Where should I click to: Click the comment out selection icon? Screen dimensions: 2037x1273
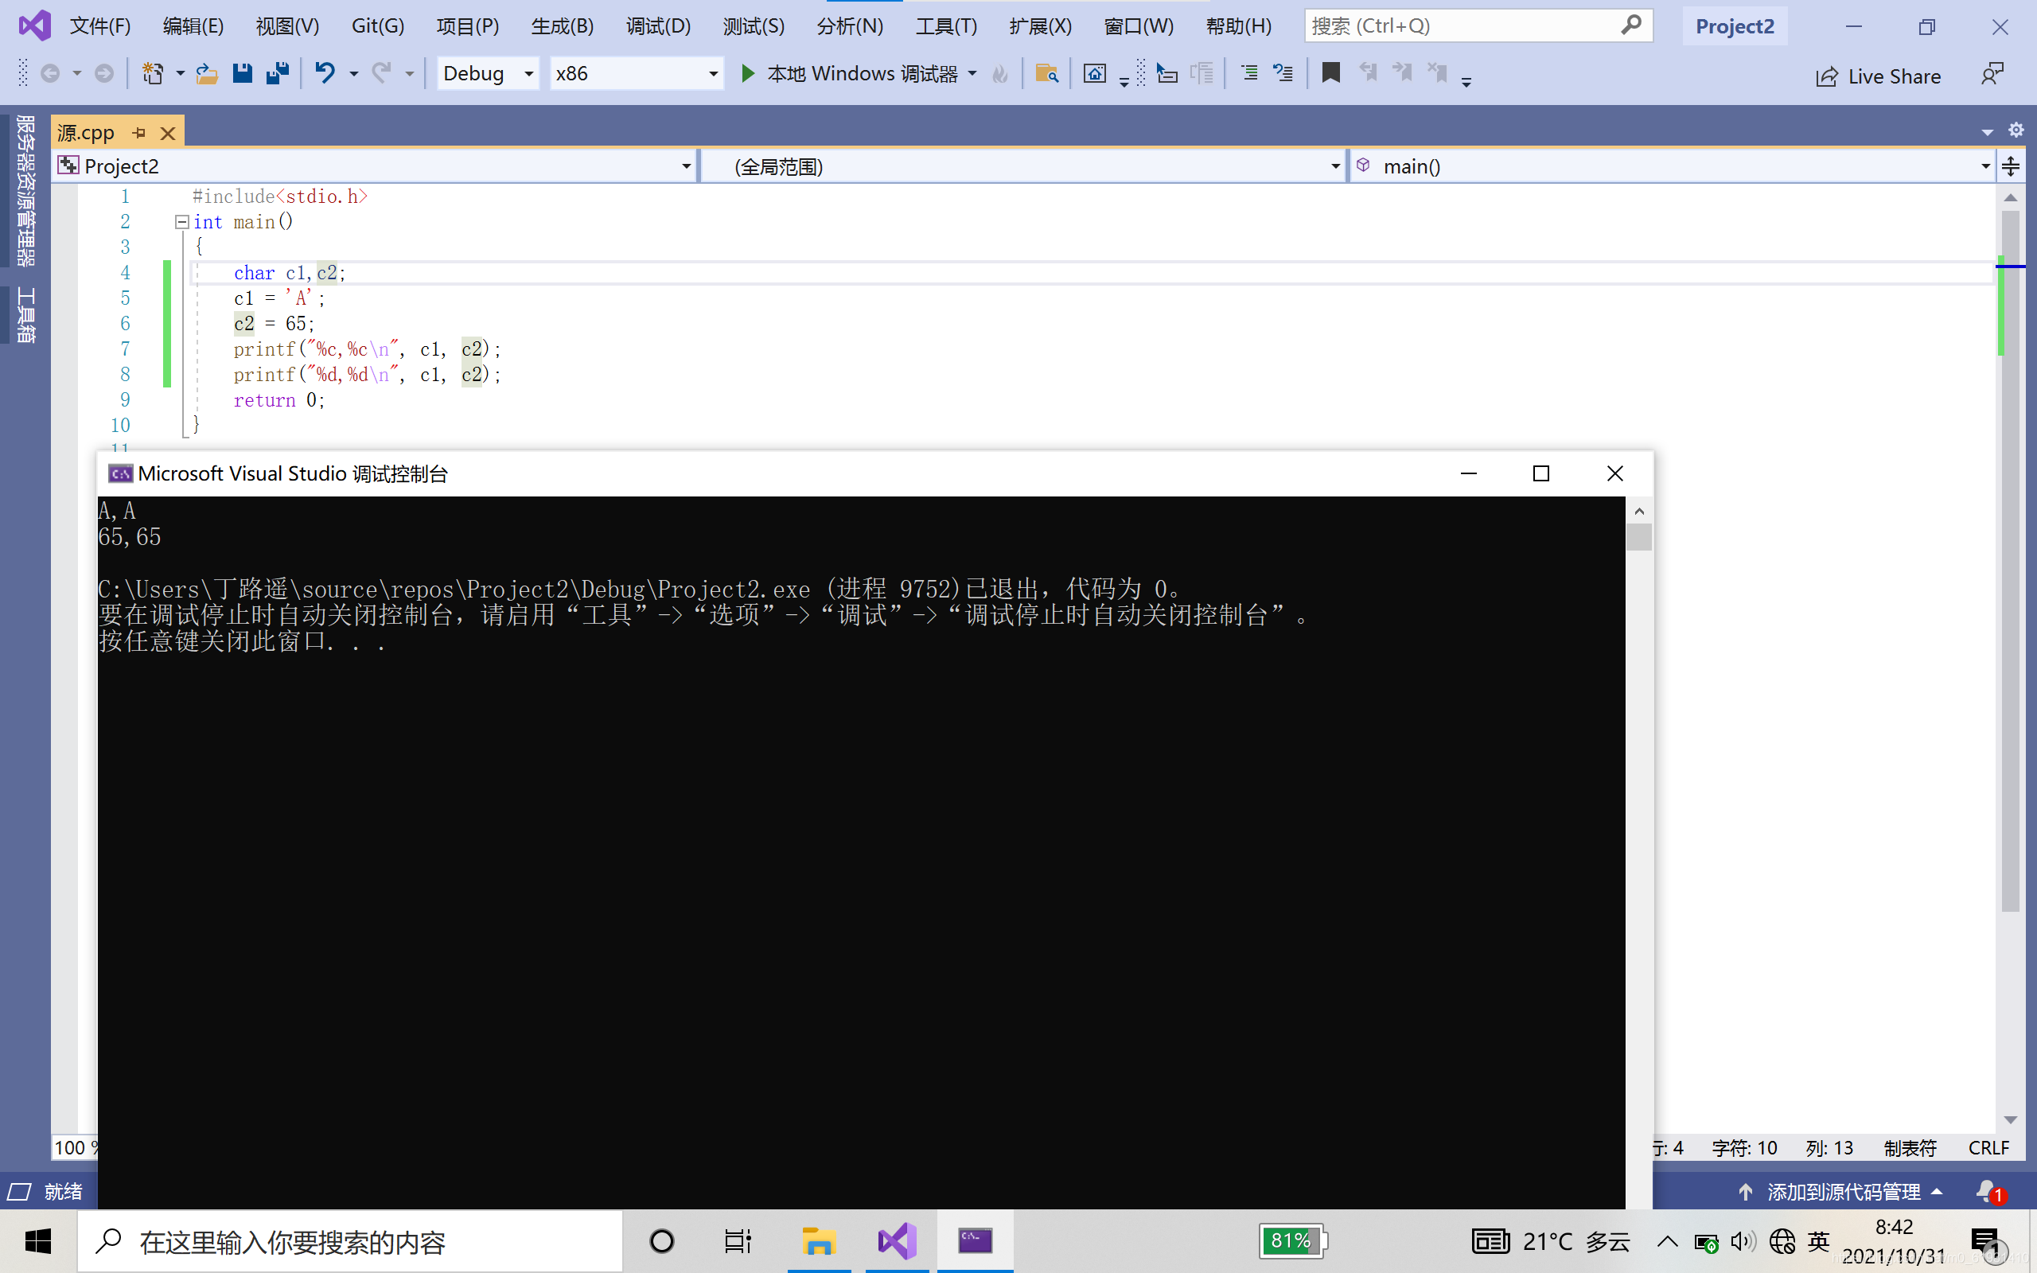pyautogui.click(x=1249, y=74)
